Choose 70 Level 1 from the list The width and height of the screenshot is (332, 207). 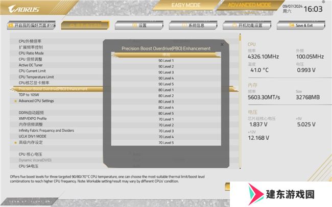[x=166, y=119]
